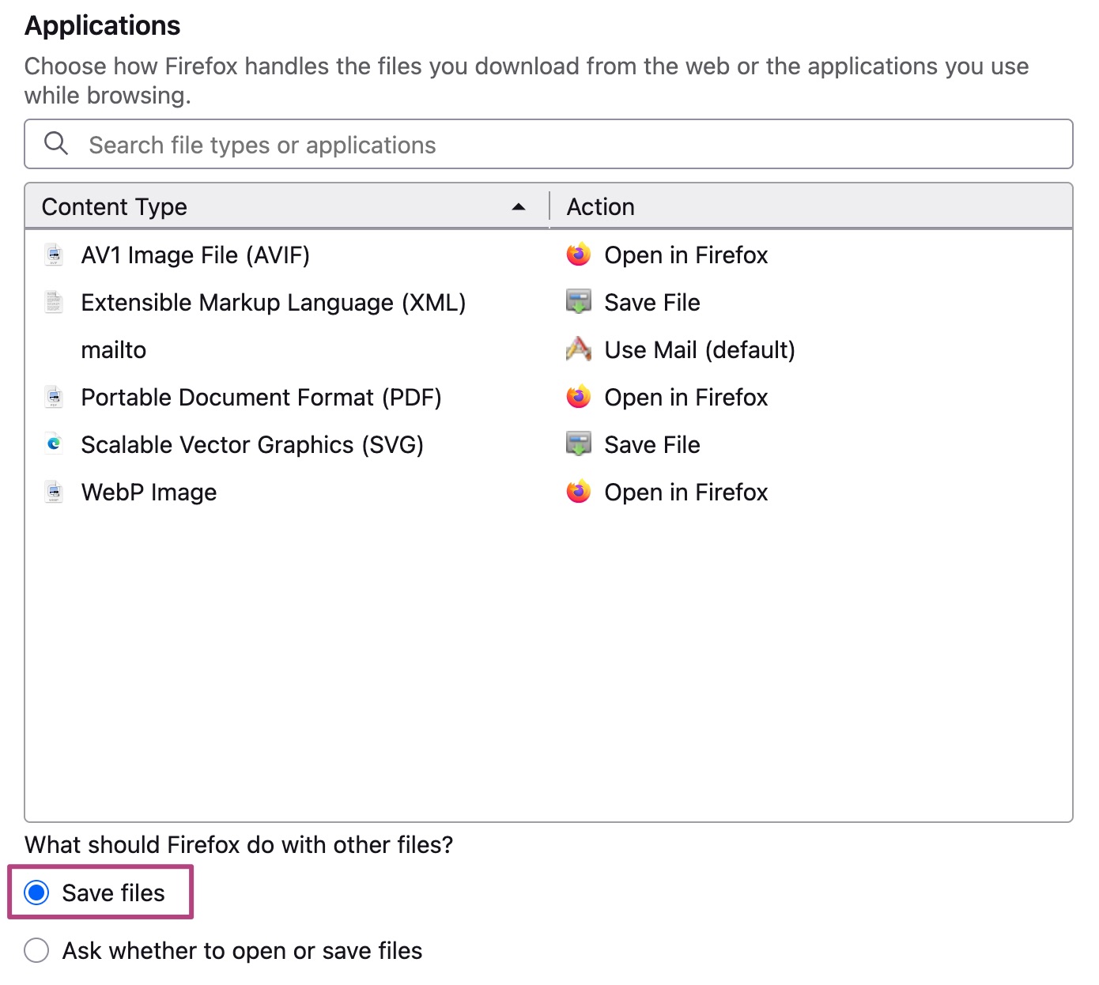Select the Scalable Vector Graphics (SVG) row
The height and width of the screenshot is (985, 1099).
252,445
